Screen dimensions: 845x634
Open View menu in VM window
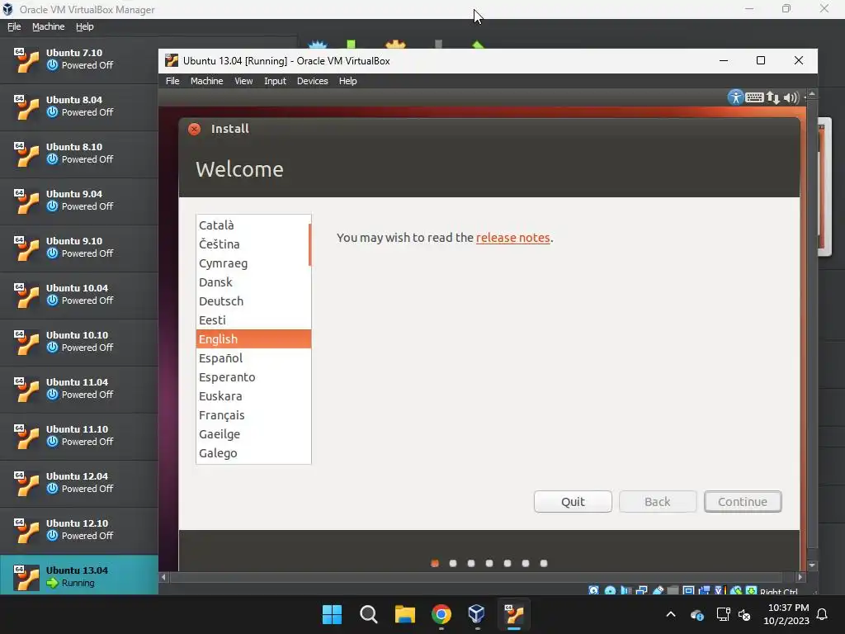[243, 81]
